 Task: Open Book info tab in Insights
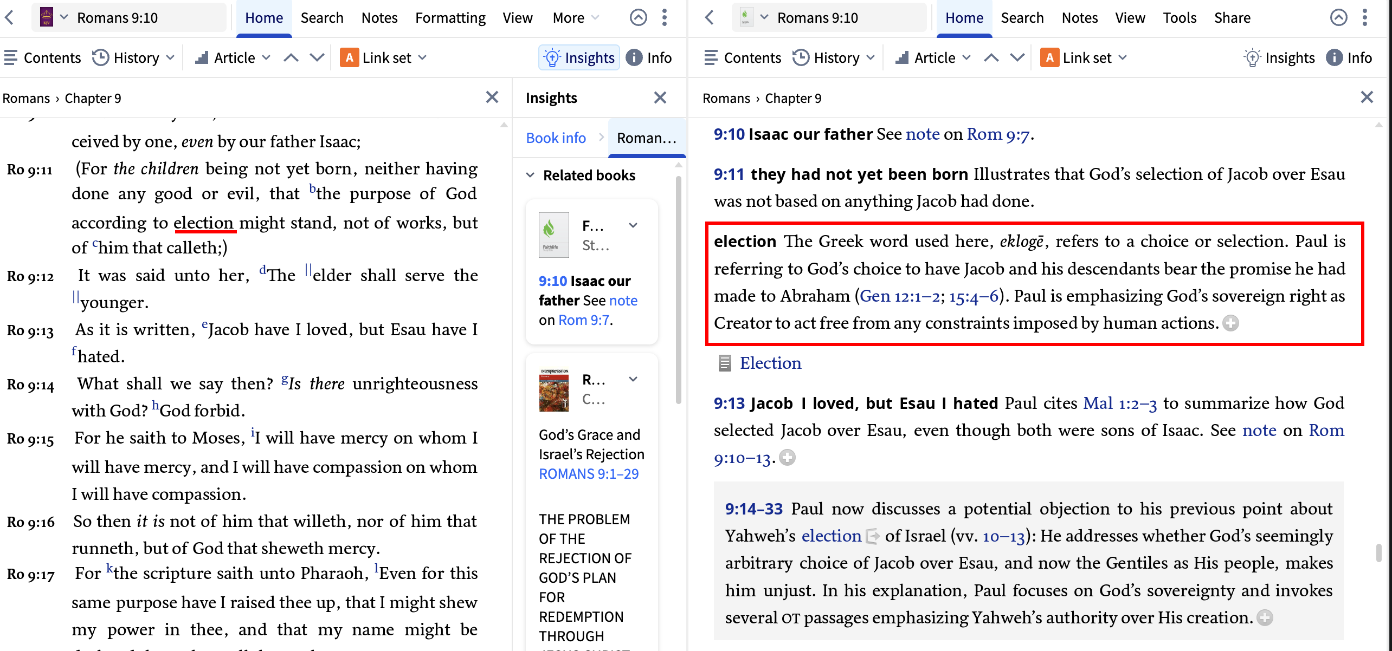[x=556, y=138]
